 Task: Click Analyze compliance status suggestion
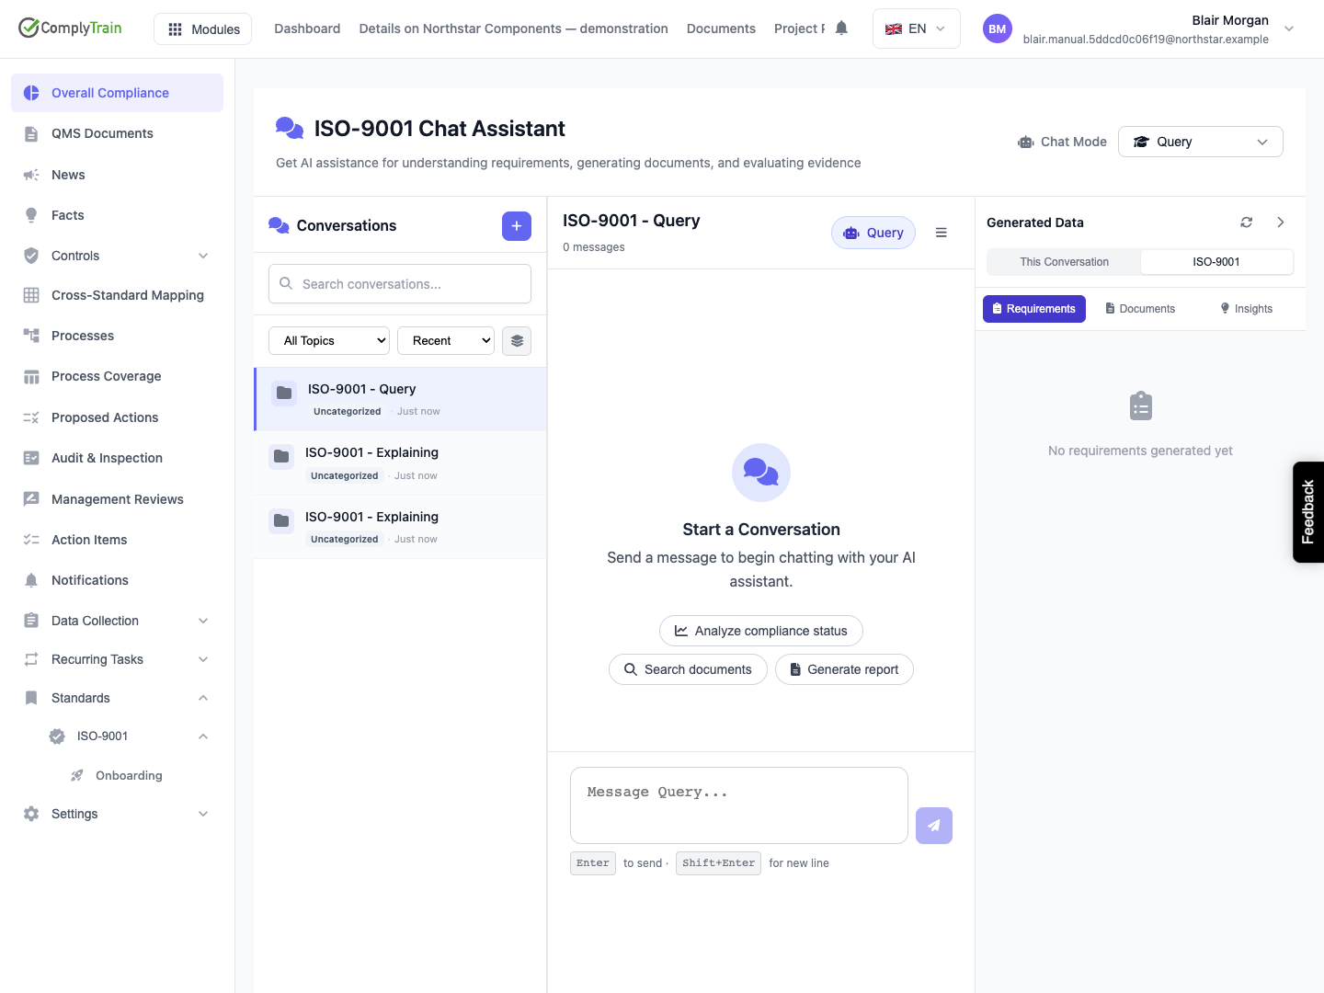point(761,631)
